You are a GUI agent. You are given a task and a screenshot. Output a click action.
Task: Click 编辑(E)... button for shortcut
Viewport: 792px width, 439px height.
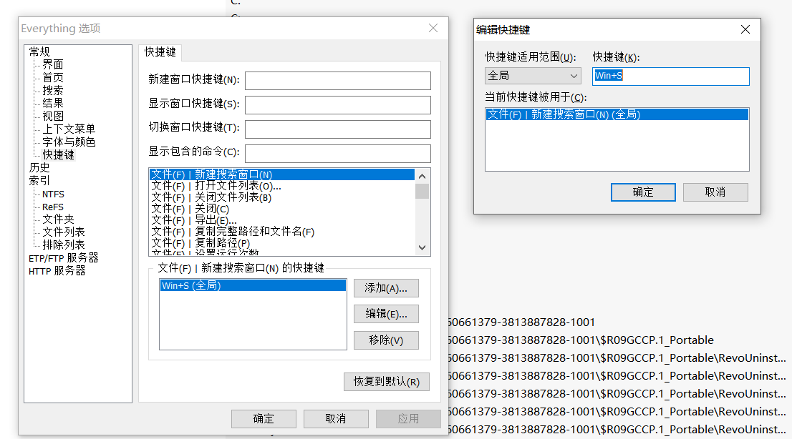(386, 314)
